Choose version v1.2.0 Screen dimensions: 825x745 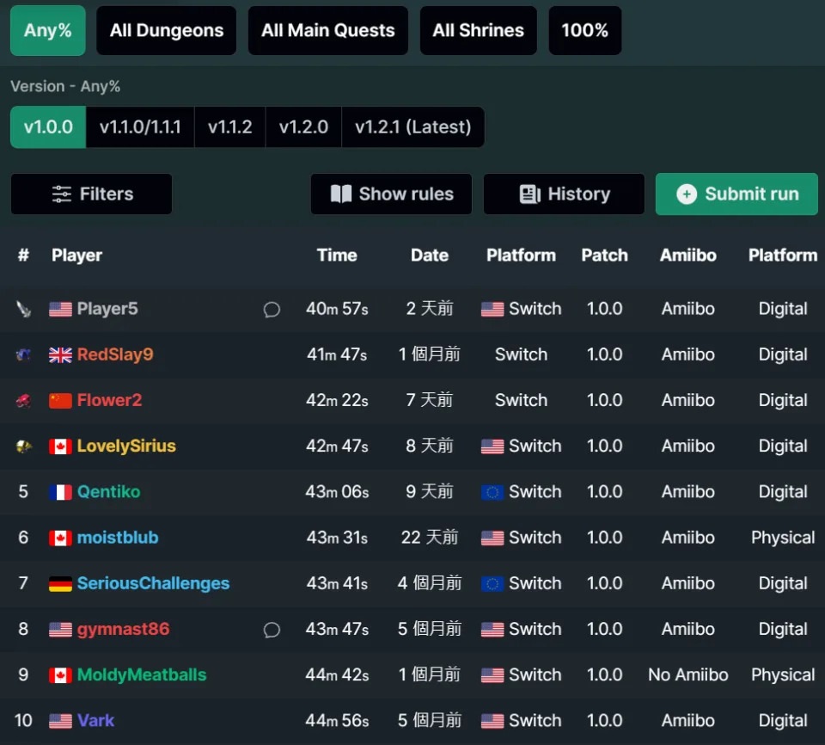tap(303, 127)
